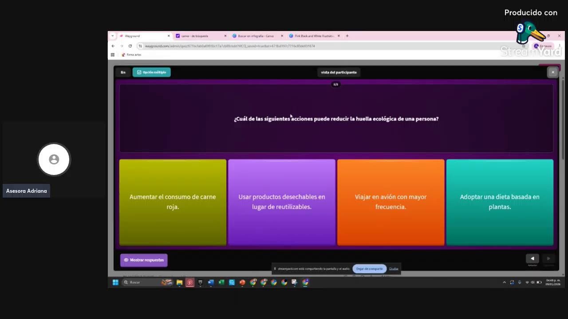Open the browser profile 'En pausa' button
Viewport: 568px width, 319px height.
point(543,46)
